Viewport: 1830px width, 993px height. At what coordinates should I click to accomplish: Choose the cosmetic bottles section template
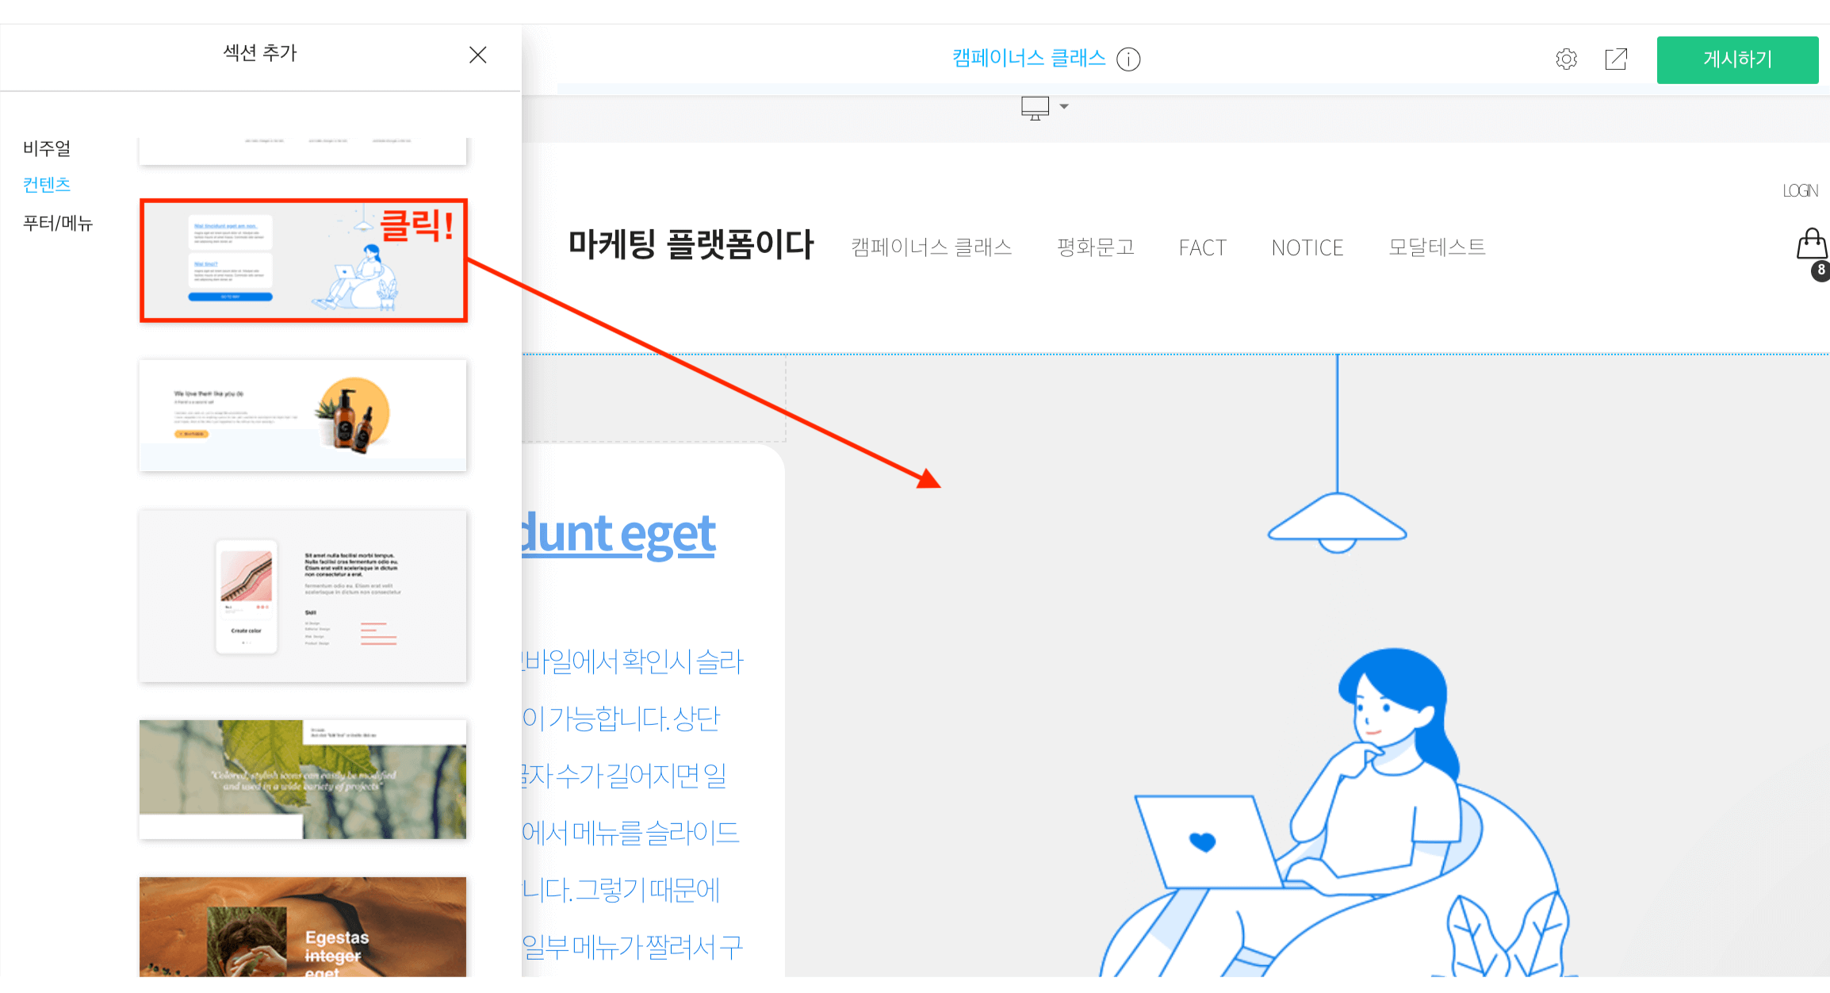(303, 415)
